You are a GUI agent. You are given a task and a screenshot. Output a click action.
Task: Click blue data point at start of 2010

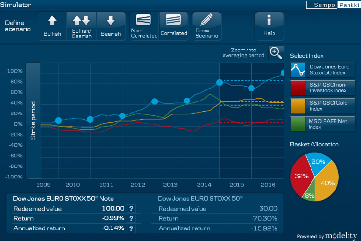tap(58, 120)
